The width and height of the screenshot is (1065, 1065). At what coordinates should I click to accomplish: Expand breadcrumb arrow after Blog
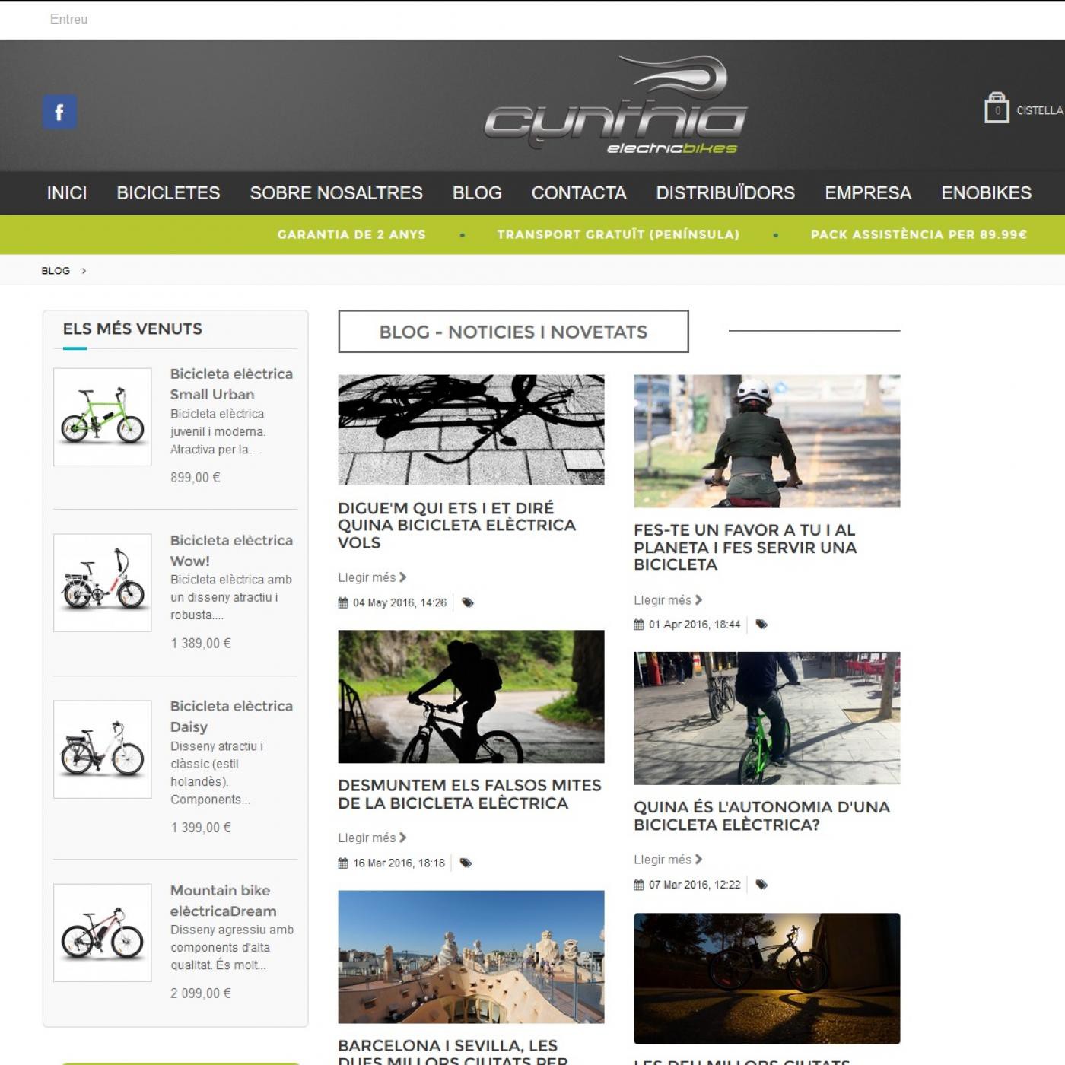tap(84, 271)
